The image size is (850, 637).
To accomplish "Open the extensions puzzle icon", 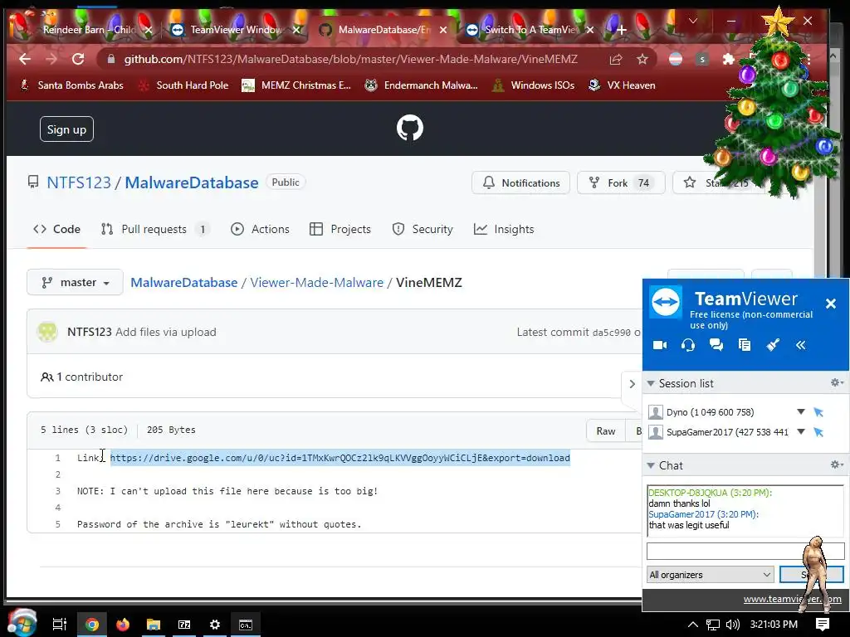I will pos(729,59).
